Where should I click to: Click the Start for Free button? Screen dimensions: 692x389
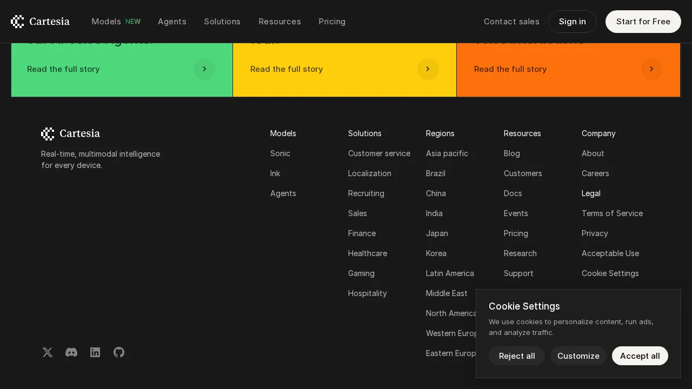click(x=643, y=22)
